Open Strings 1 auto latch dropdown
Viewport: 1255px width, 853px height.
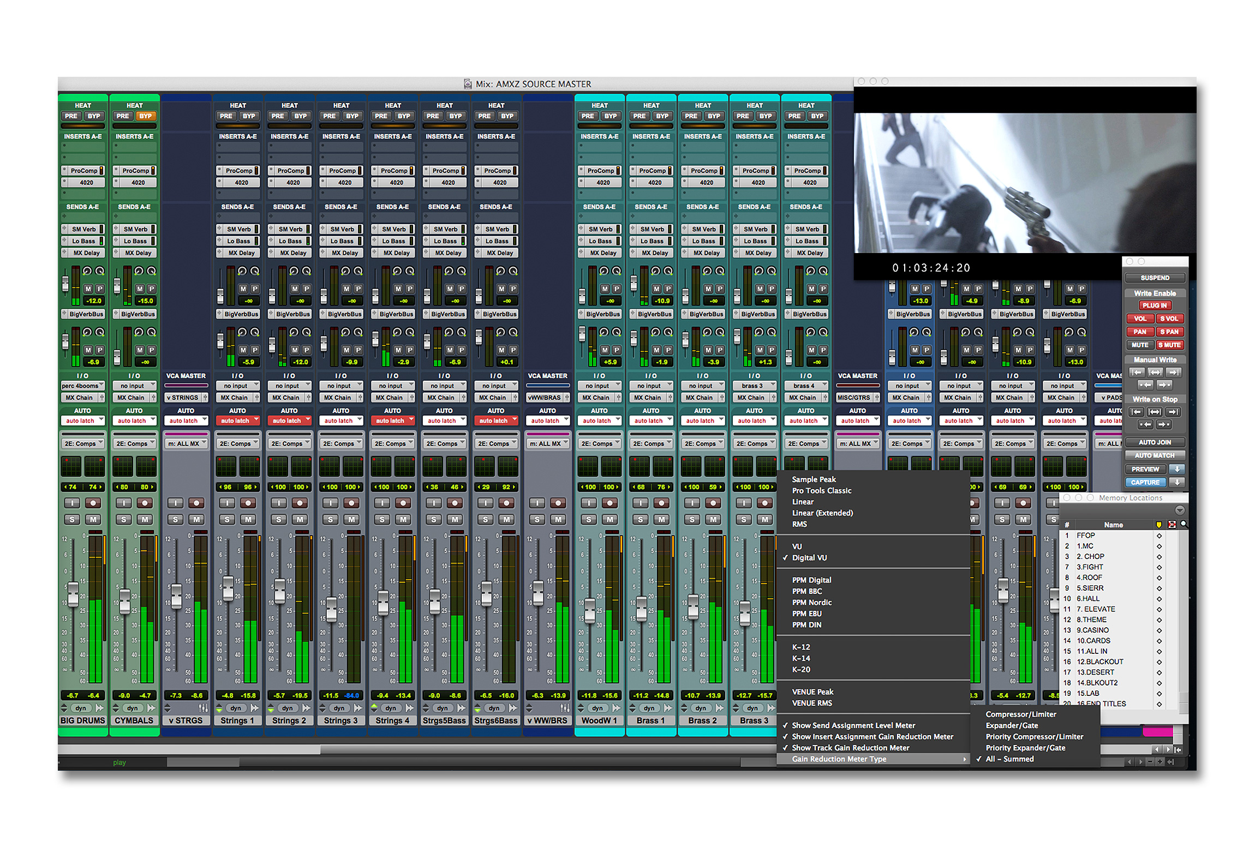tap(238, 421)
